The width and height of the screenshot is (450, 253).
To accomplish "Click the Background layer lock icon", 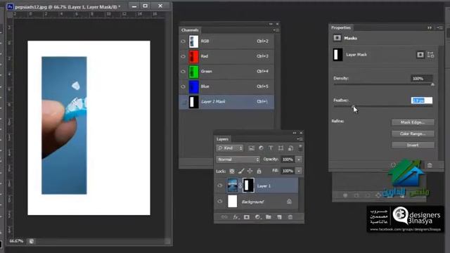I will click(x=289, y=202).
